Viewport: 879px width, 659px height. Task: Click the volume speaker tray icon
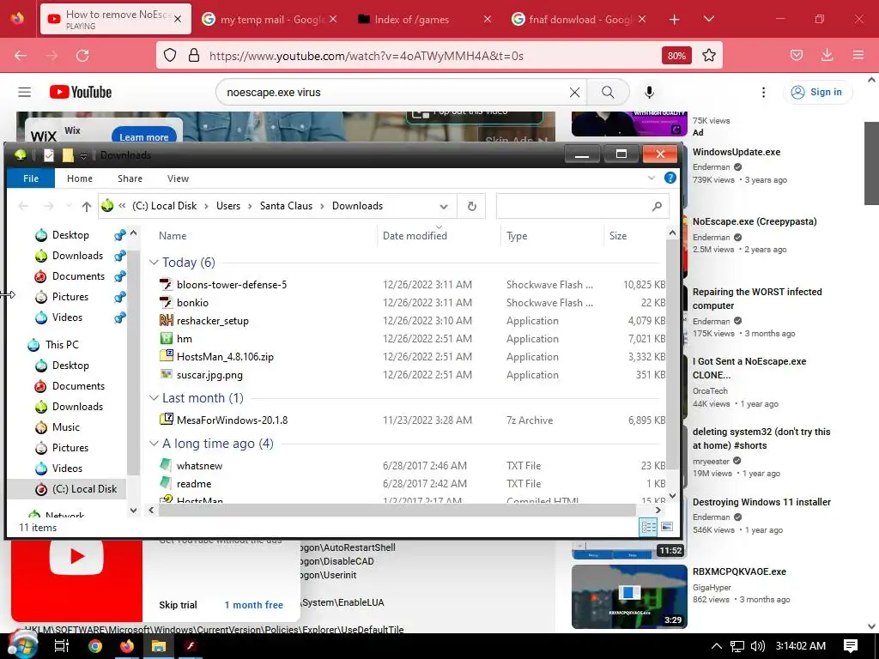pyautogui.click(x=757, y=646)
